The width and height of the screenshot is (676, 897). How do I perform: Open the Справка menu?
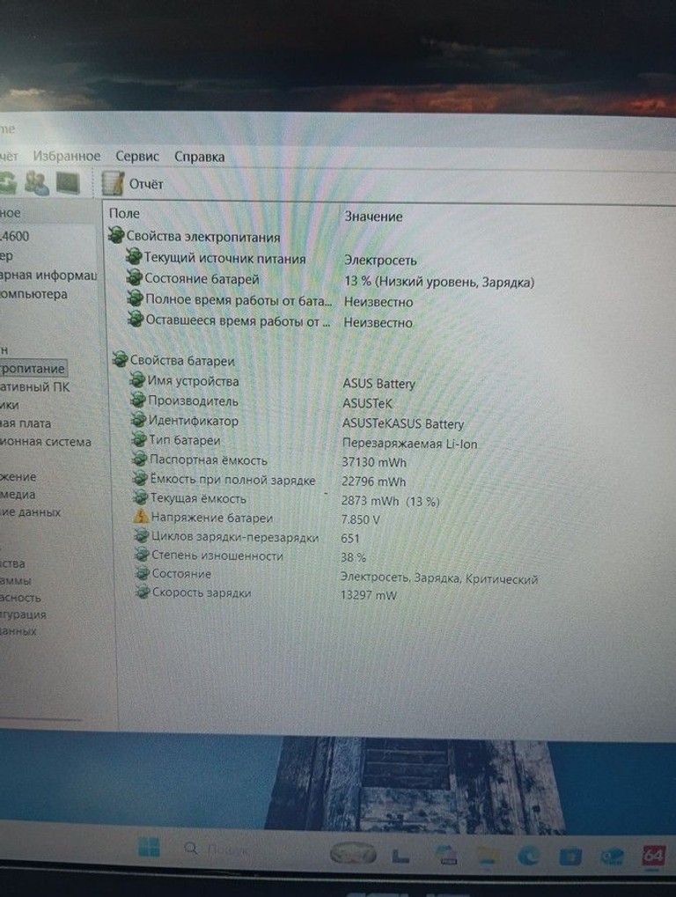(x=199, y=157)
